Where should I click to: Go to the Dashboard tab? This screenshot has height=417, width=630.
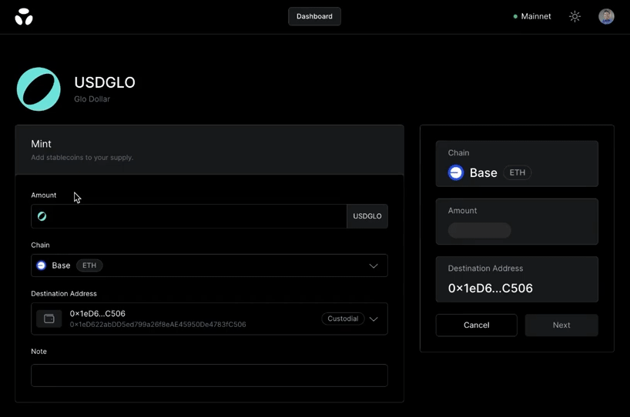pyautogui.click(x=314, y=16)
